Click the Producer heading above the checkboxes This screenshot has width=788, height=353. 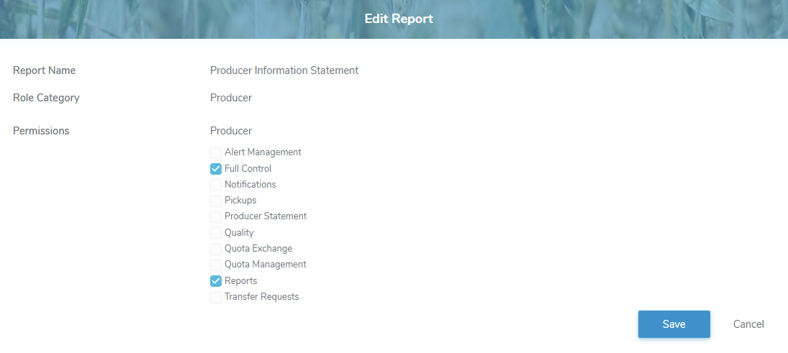click(231, 131)
